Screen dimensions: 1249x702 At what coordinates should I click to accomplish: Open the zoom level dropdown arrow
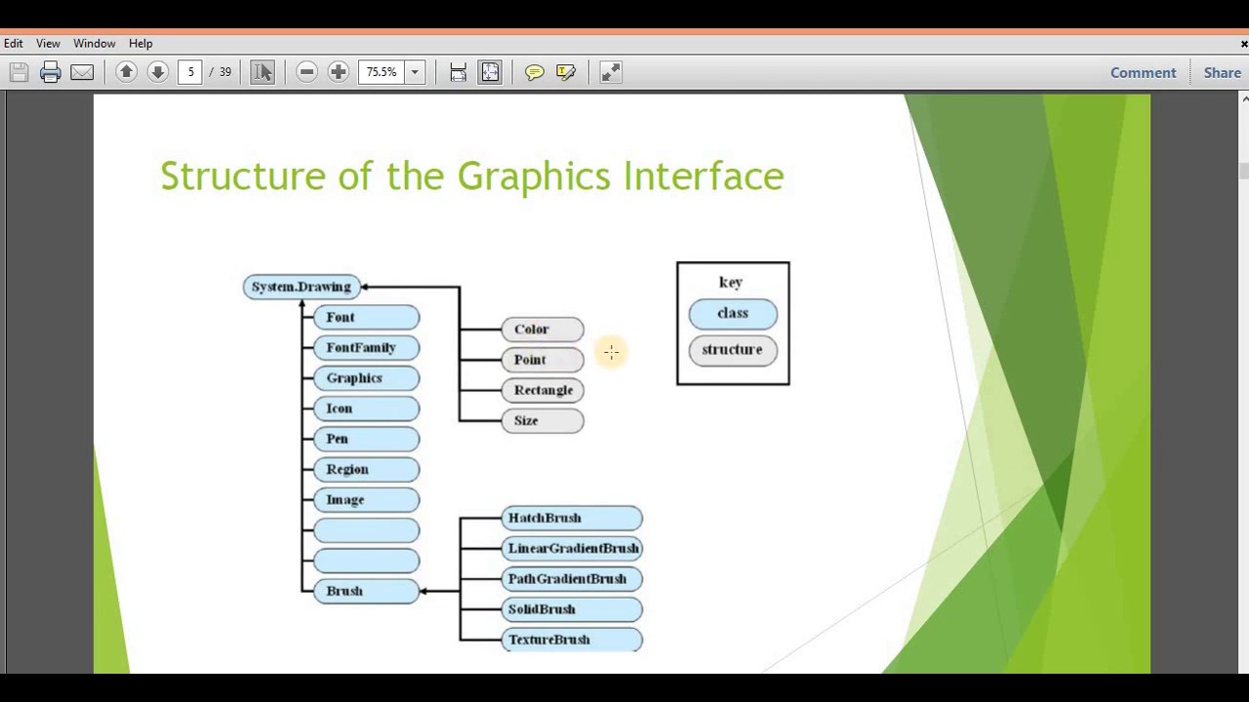(415, 72)
